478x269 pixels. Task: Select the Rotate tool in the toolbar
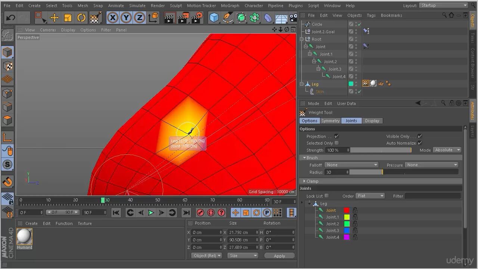81,18
